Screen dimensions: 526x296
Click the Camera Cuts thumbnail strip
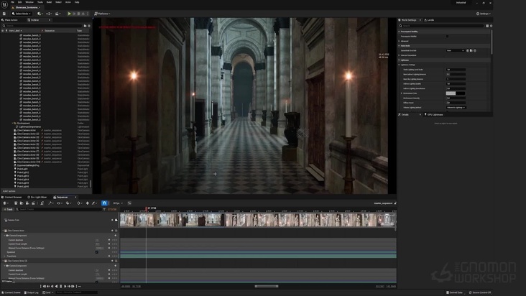(258, 221)
